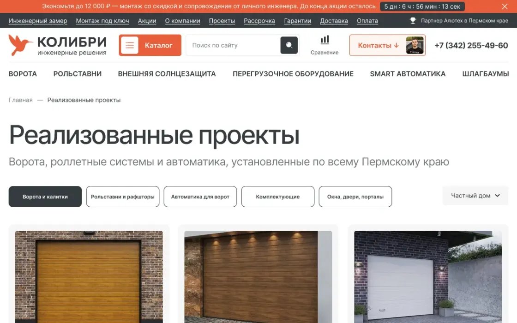
Task: Select Ворота и калитки filter tab
Action: 45,197
